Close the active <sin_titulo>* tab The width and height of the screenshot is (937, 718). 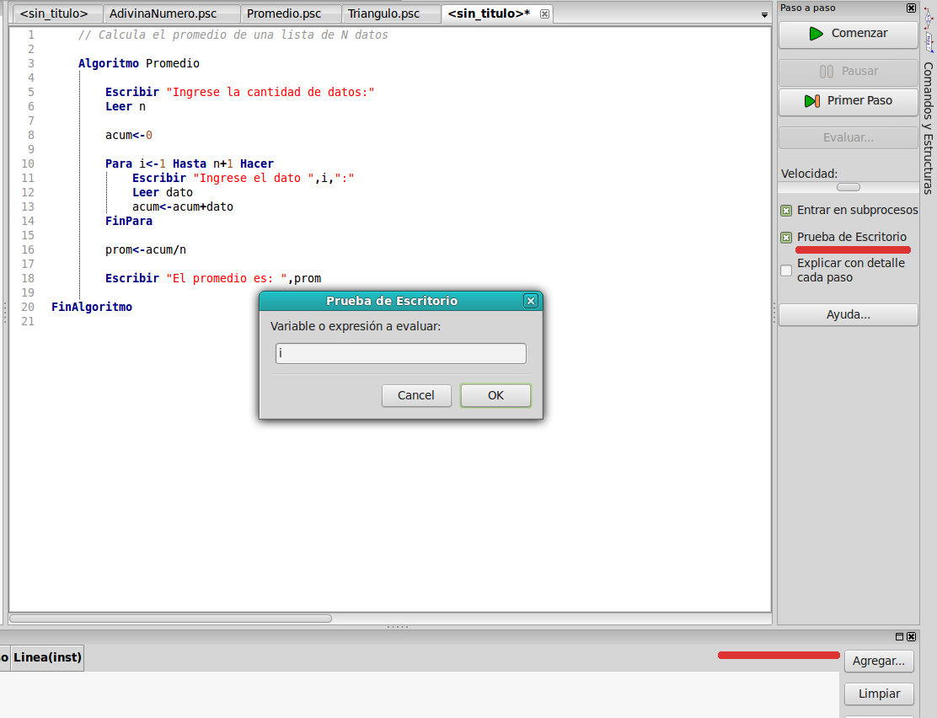pyautogui.click(x=544, y=13)
